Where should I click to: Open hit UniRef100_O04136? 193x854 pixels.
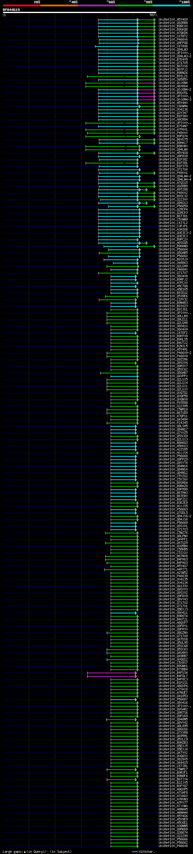click(173, 109)
